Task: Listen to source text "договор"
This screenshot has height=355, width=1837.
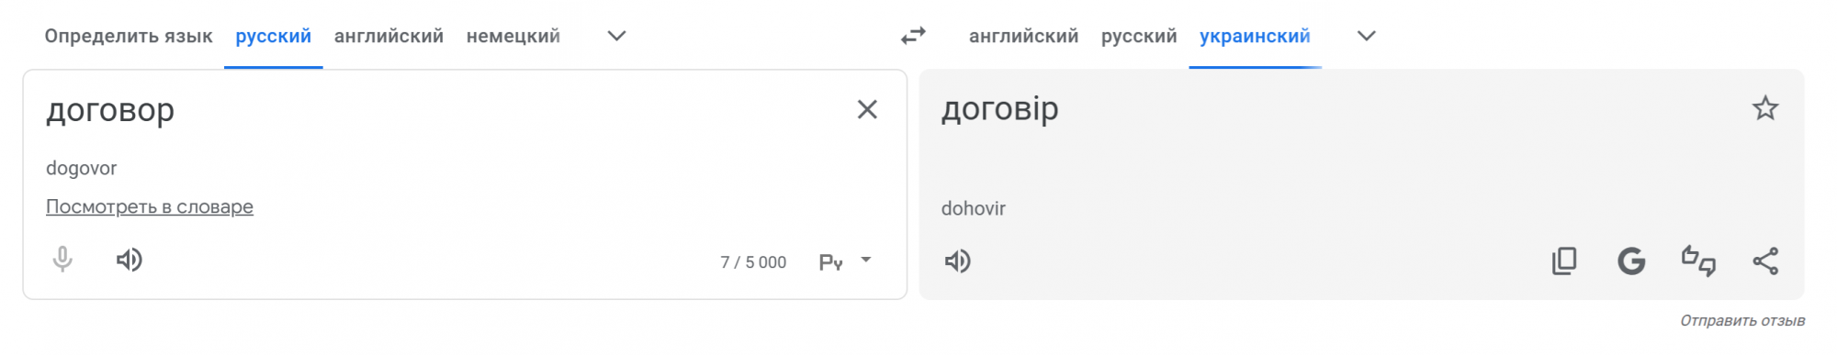Action: 130,261
